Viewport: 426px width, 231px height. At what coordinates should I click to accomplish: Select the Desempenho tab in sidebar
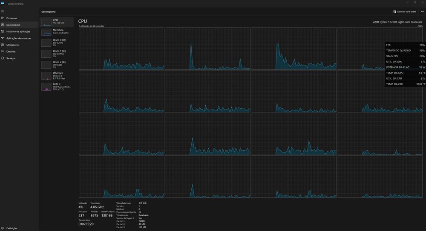point(19,25)
